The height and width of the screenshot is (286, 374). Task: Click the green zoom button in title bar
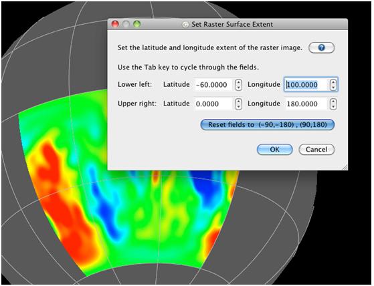coord(136,24)
